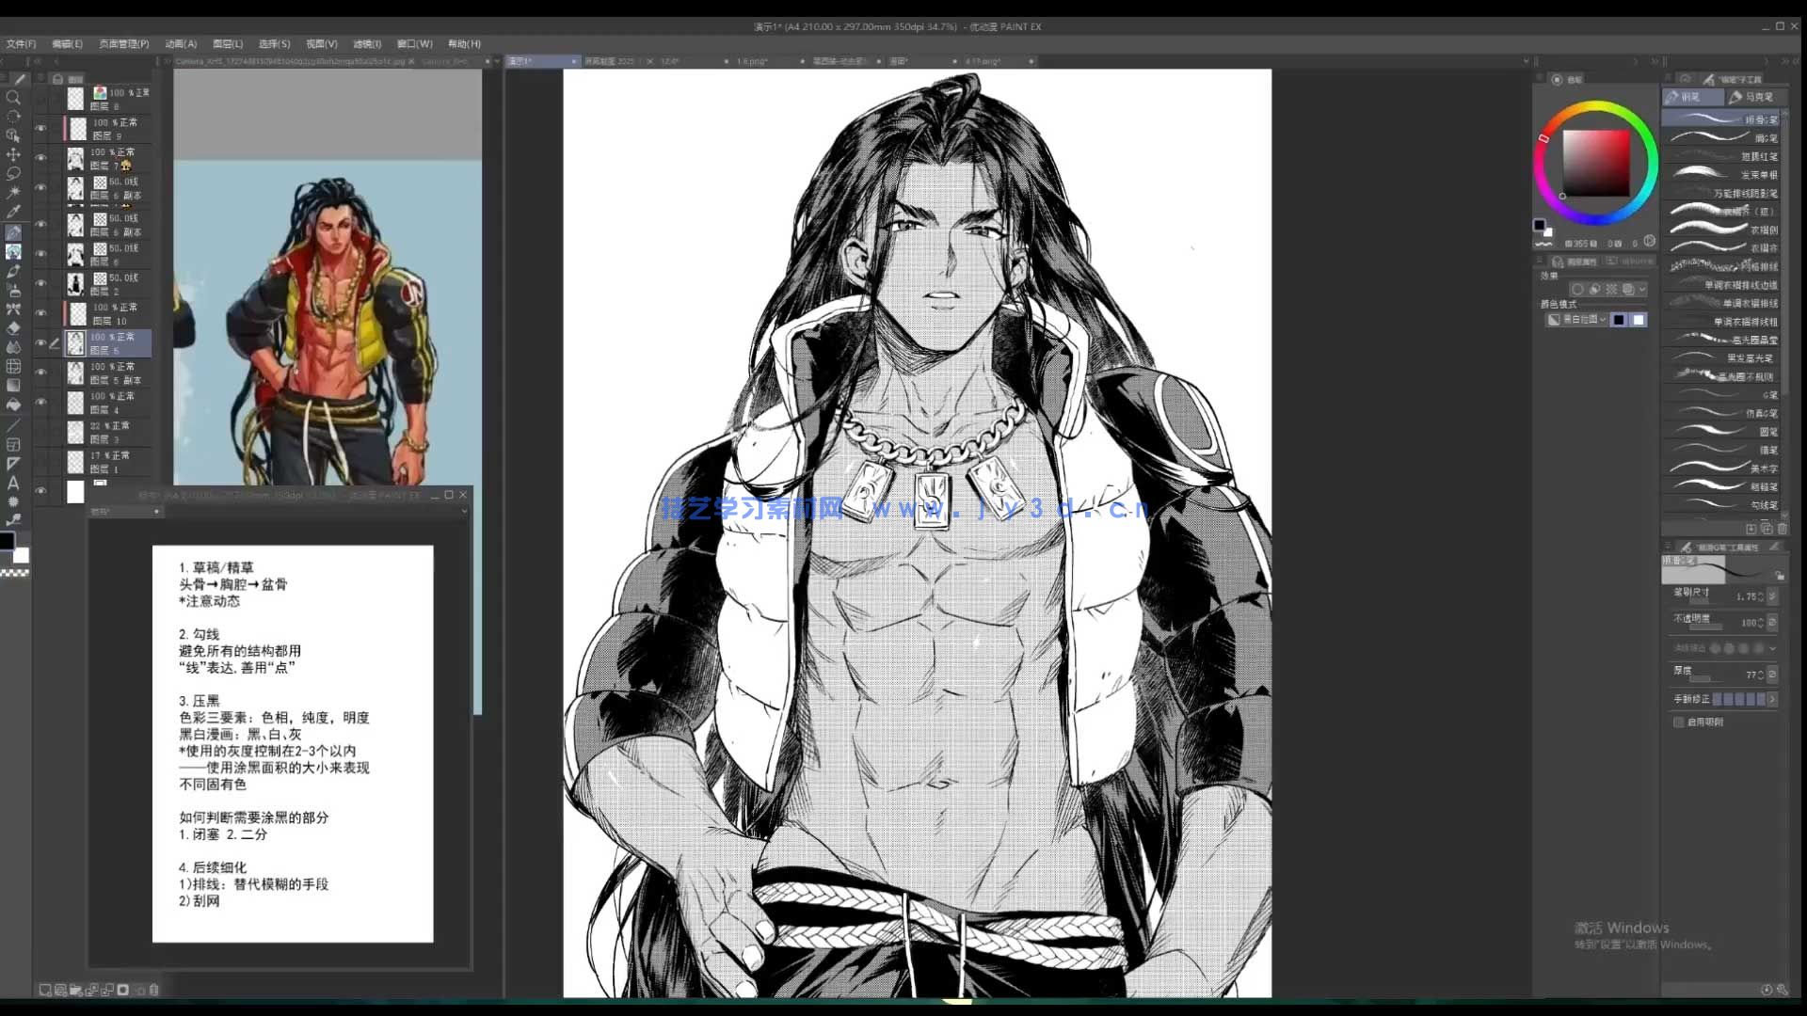Select the Move layer tool

pyautogui.click(x=13, y=154)
